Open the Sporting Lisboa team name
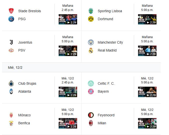 (x=110, y=11)
